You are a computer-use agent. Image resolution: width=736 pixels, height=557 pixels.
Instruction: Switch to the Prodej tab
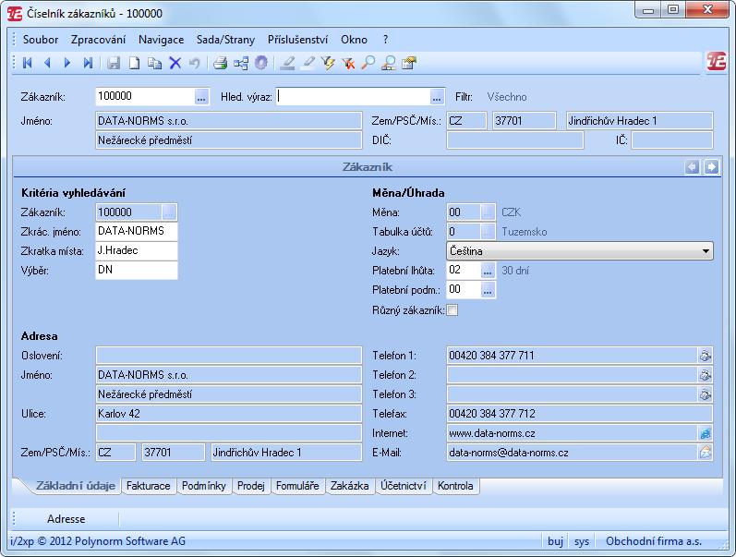tap(251, 486)
